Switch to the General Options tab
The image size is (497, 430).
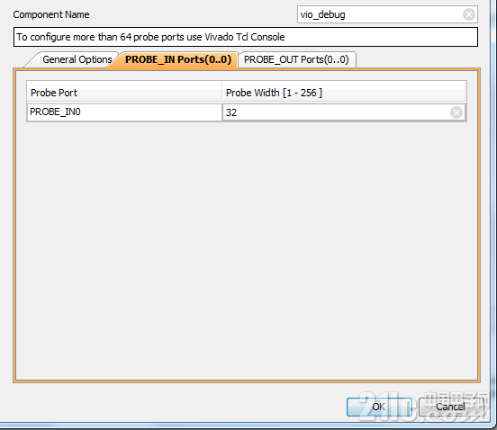(x=77, y=59)
